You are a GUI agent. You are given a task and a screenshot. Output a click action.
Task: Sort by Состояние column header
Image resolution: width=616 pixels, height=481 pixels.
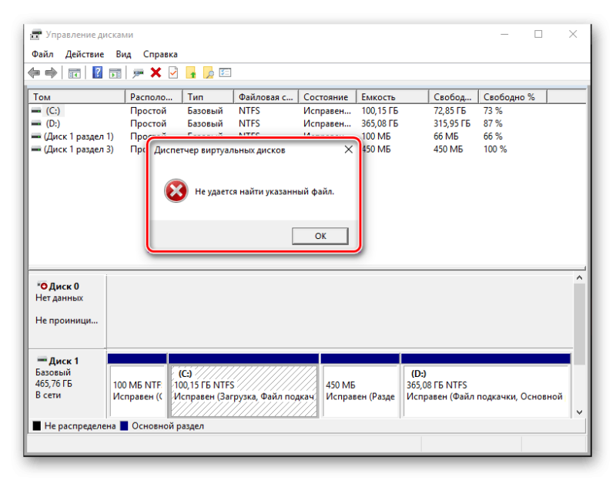(327, 97)
